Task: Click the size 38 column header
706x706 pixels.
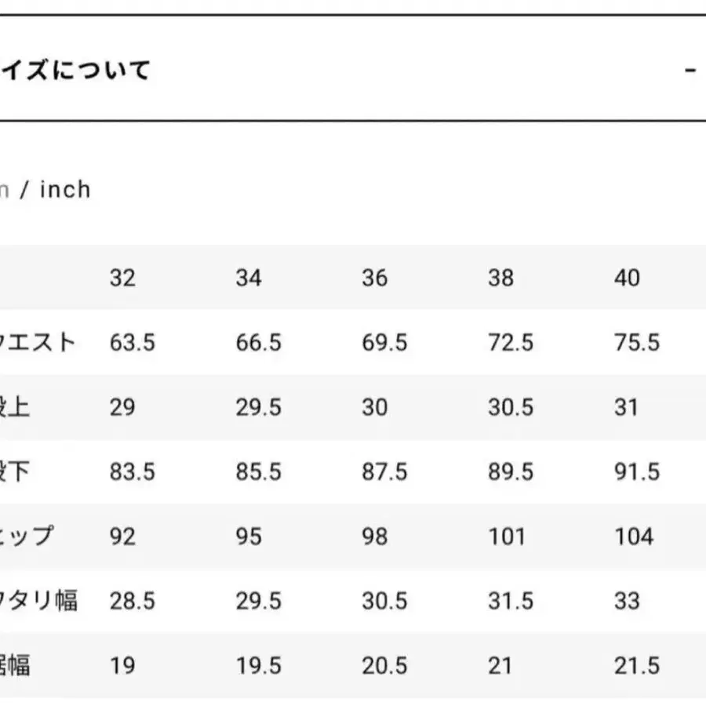Action: click(501, 278)
